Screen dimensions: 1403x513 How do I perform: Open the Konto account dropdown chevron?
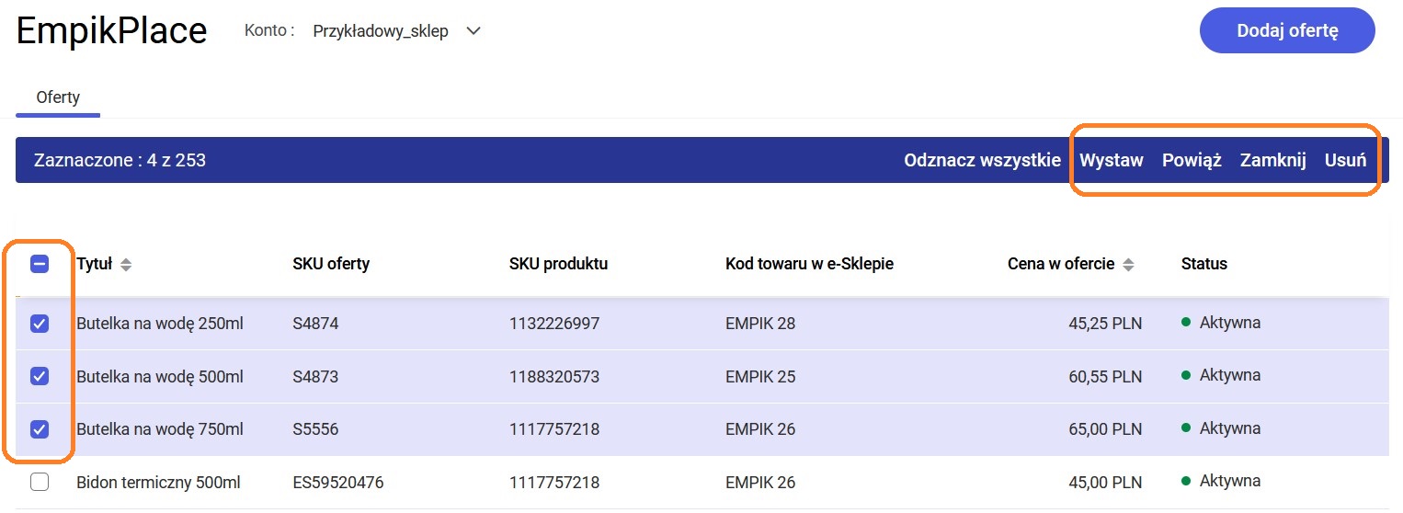[x=473, y=31]
